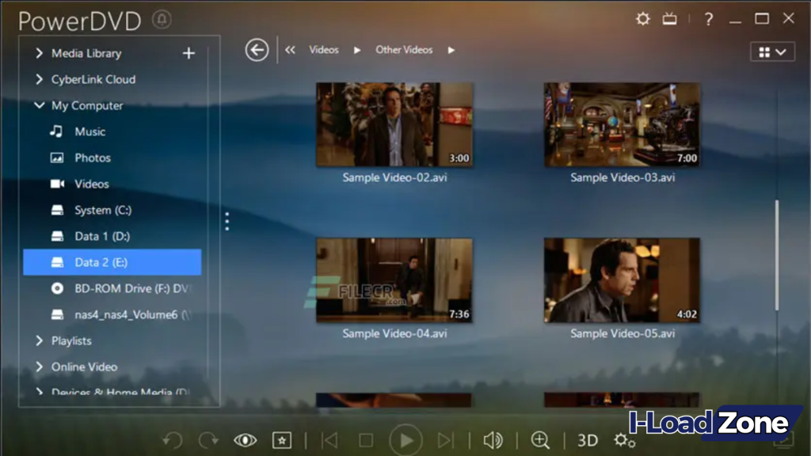
Task: Click the zoom magnifier icon
Action: (x=540, y=440)
